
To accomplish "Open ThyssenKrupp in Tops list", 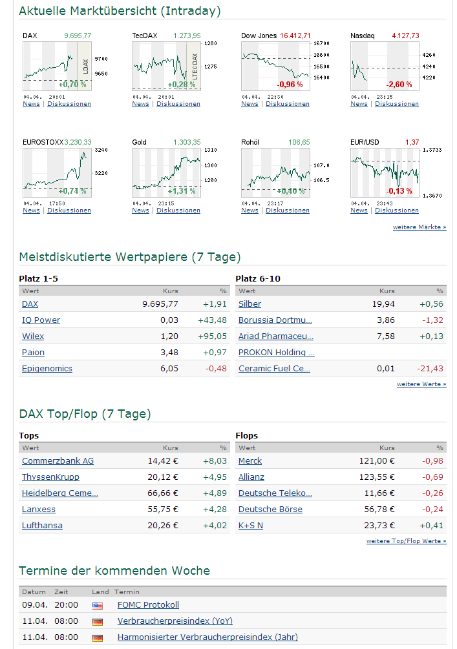I will [x=50, y=477].
